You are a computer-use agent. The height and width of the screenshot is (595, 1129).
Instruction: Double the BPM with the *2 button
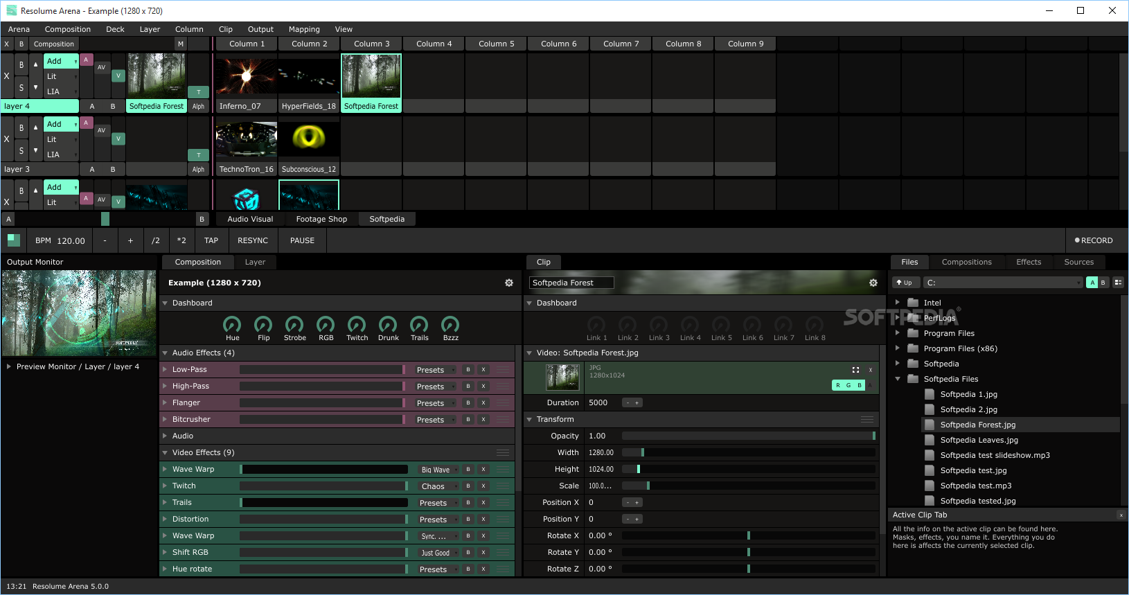click(181, 240)
